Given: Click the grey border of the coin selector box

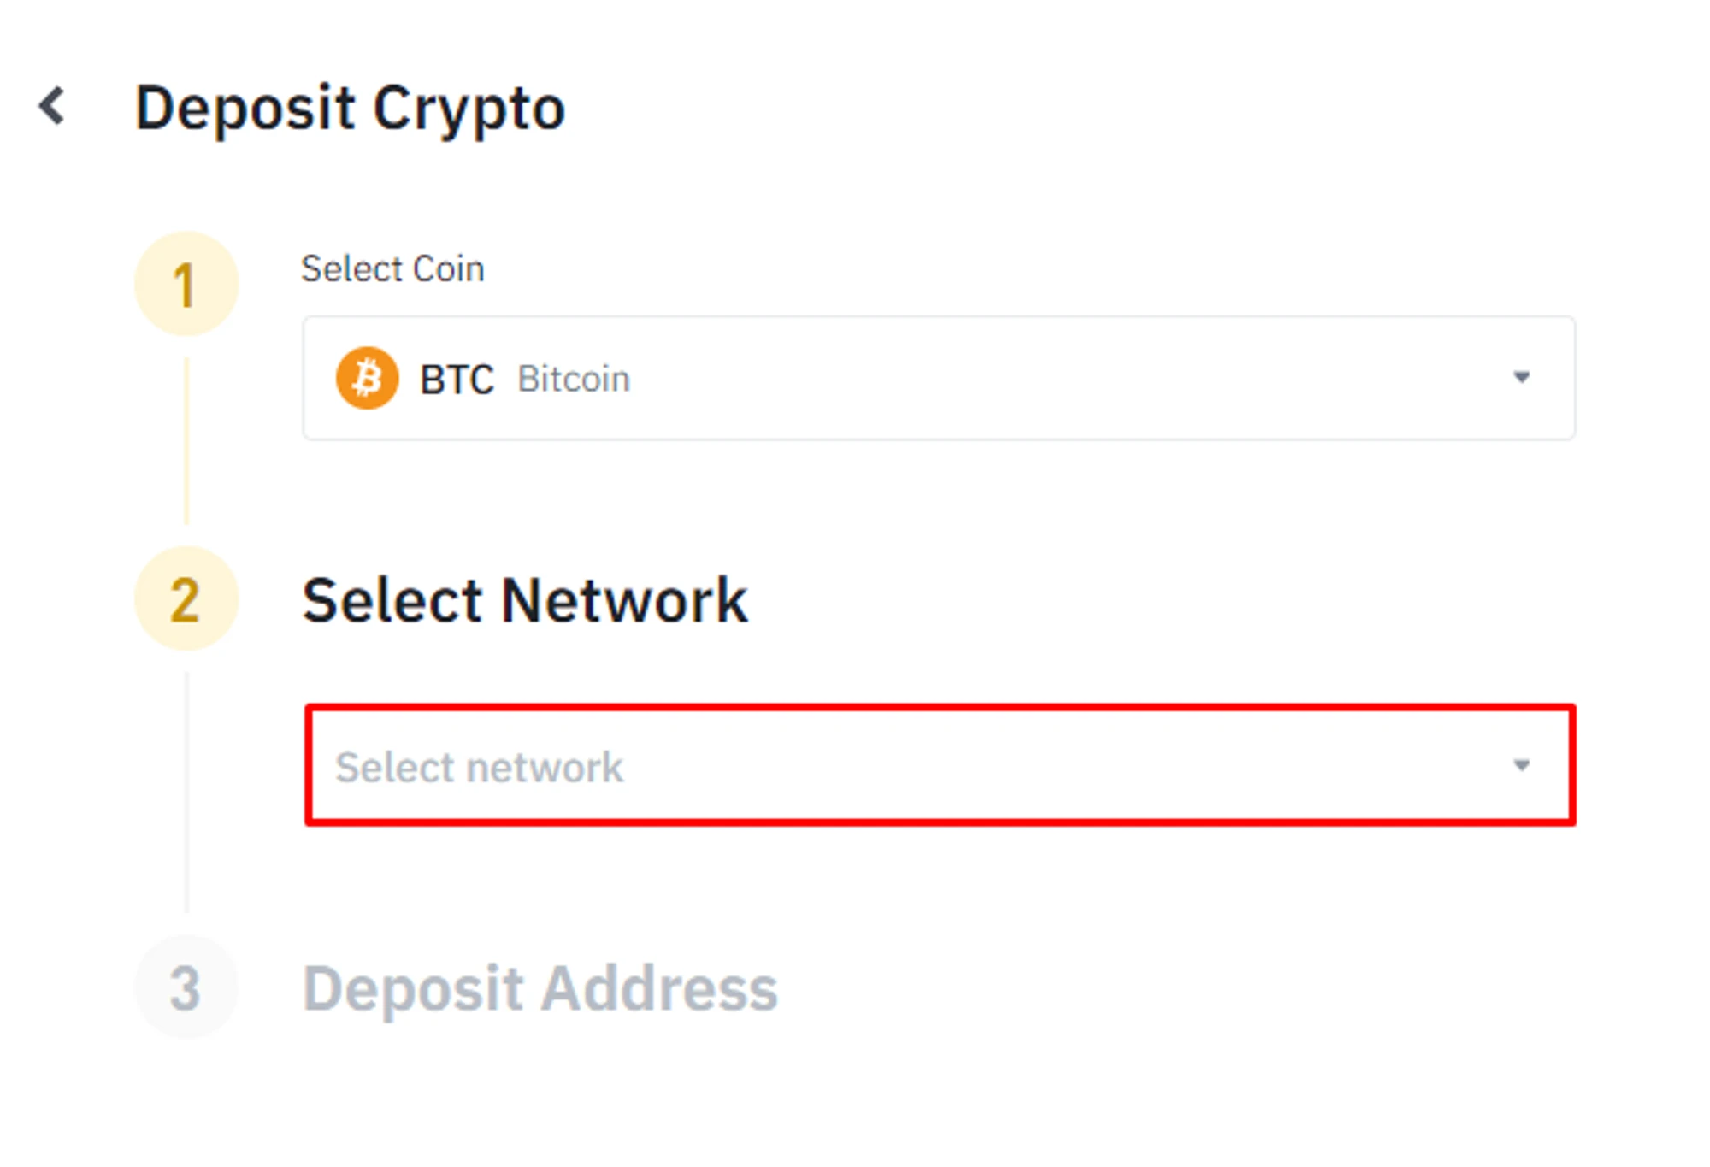Looking at the screenshot, I should click(940, 318).
